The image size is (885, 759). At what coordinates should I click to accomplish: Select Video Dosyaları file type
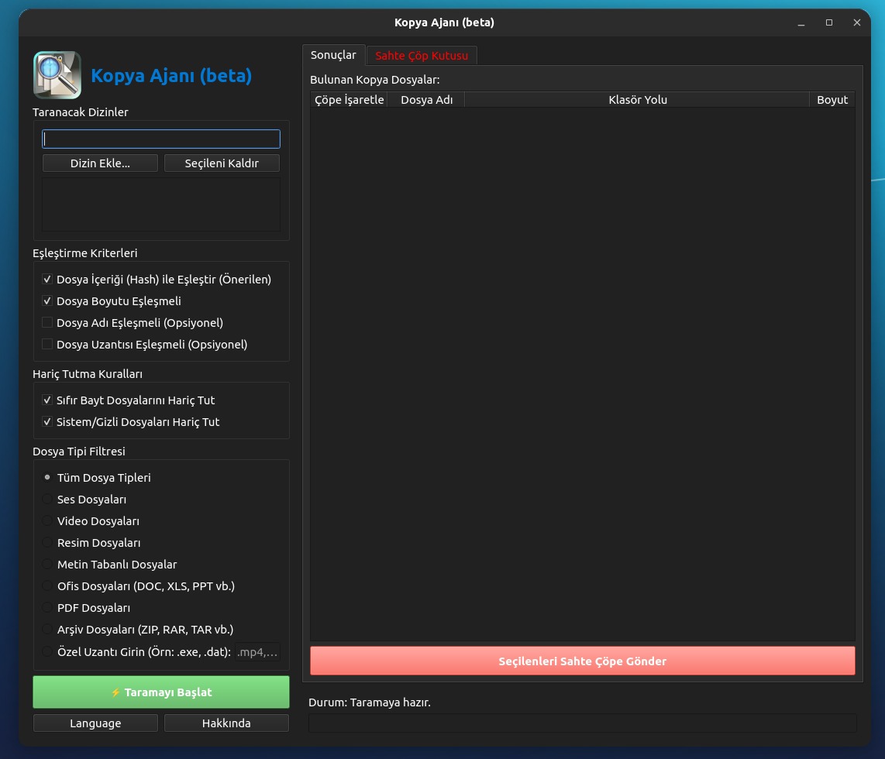click(x=47, y=521)
